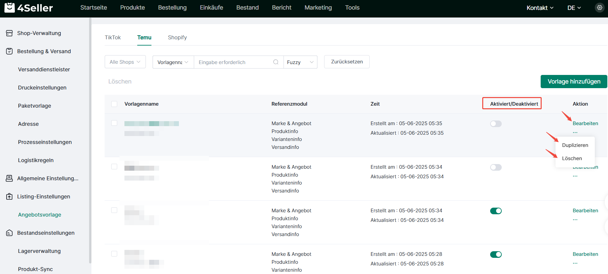Check the first template row checkbox
The width and height of the screenshot is (608, 274).
[x=114, y=123]
